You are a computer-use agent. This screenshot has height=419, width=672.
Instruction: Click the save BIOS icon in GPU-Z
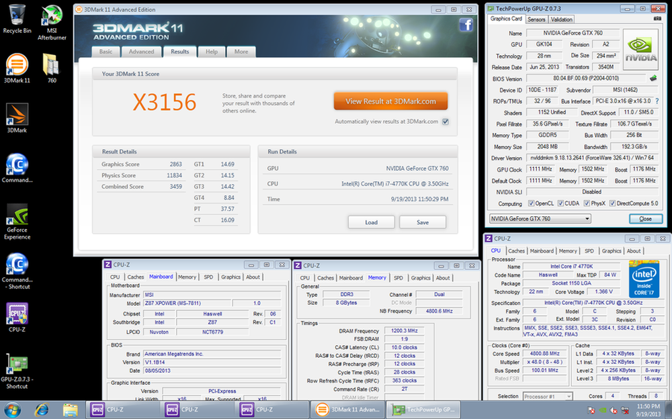click(x=653, y=79)
